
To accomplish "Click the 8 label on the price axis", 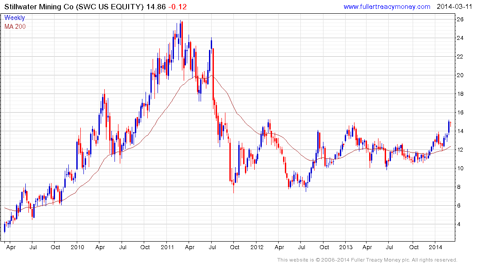I will [x=459, y=187].
